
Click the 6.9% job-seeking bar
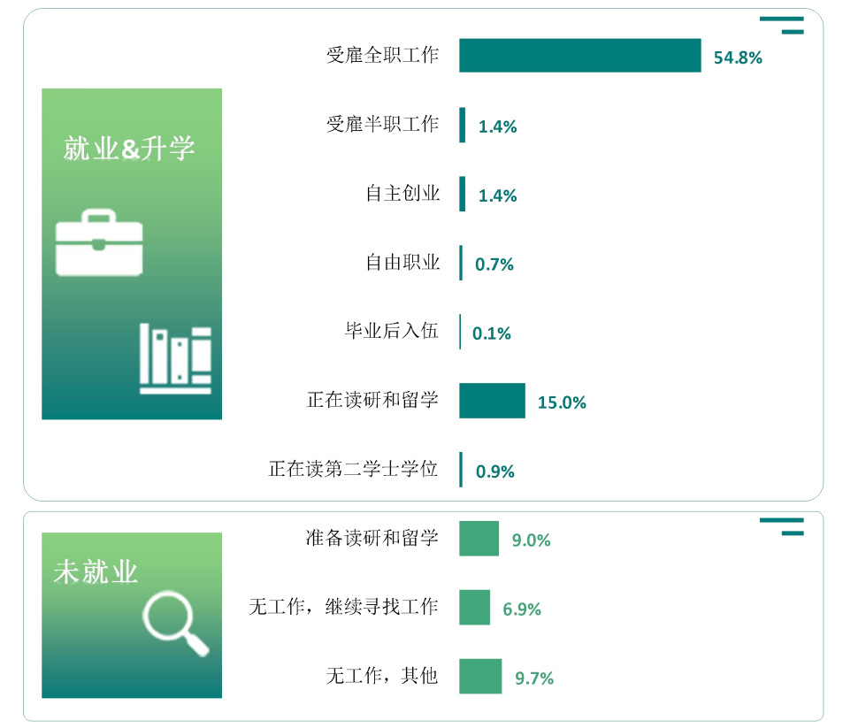(x=475, y=608)
